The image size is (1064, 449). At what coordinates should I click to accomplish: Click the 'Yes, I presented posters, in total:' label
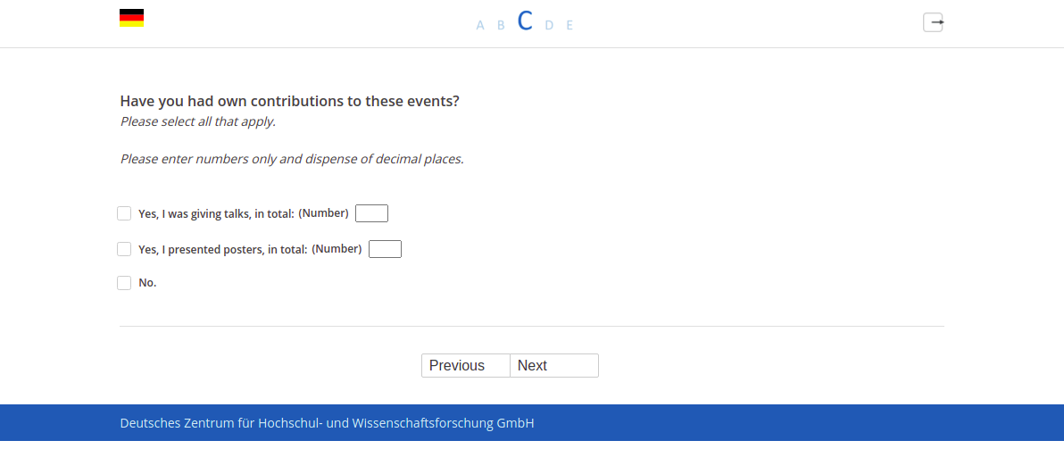coord(223,250)
